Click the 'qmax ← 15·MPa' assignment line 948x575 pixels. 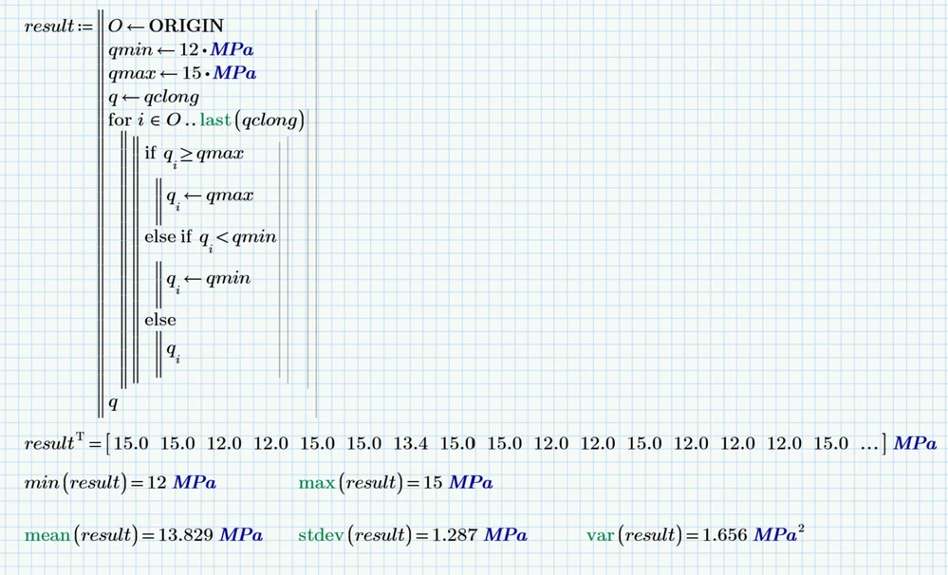(182, 73)
